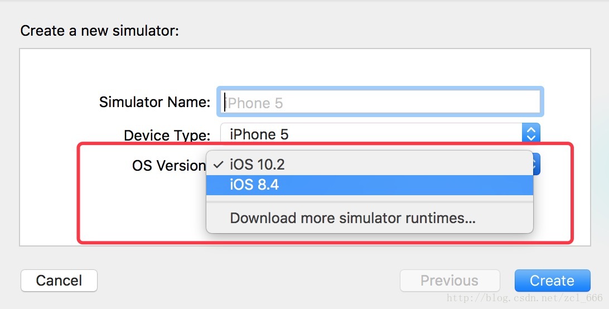Click the Previous button
Viewport: 609px width, 309px height.
click(x=449, y=281)
